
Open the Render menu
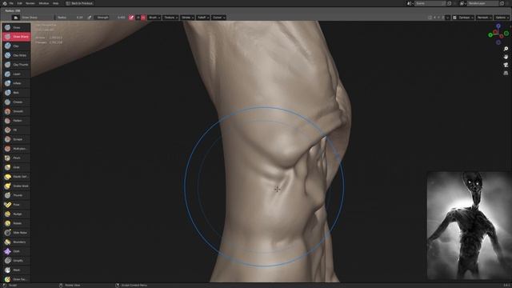tap(30, 3)
